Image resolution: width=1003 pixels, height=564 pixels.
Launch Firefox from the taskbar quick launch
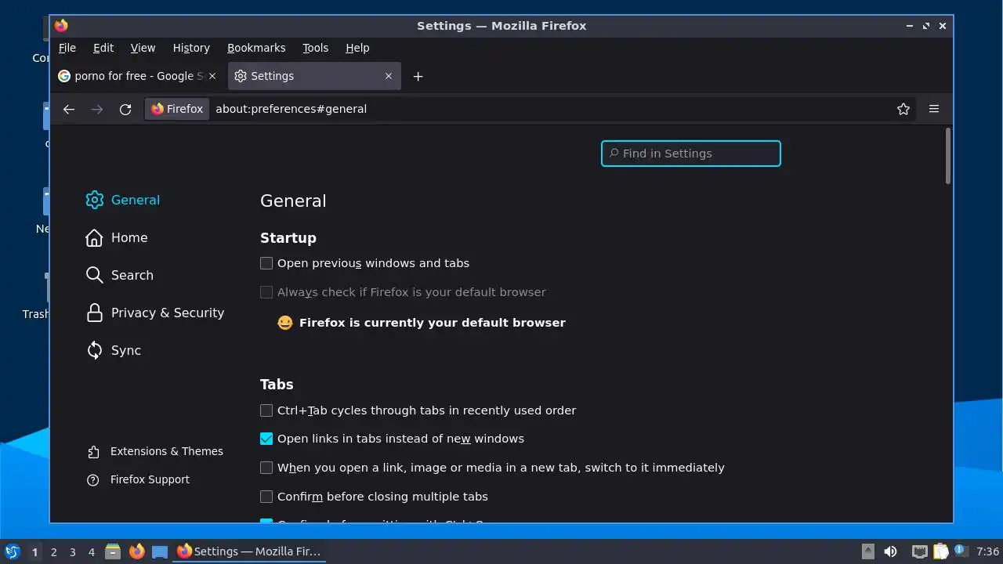click(136, 551)
